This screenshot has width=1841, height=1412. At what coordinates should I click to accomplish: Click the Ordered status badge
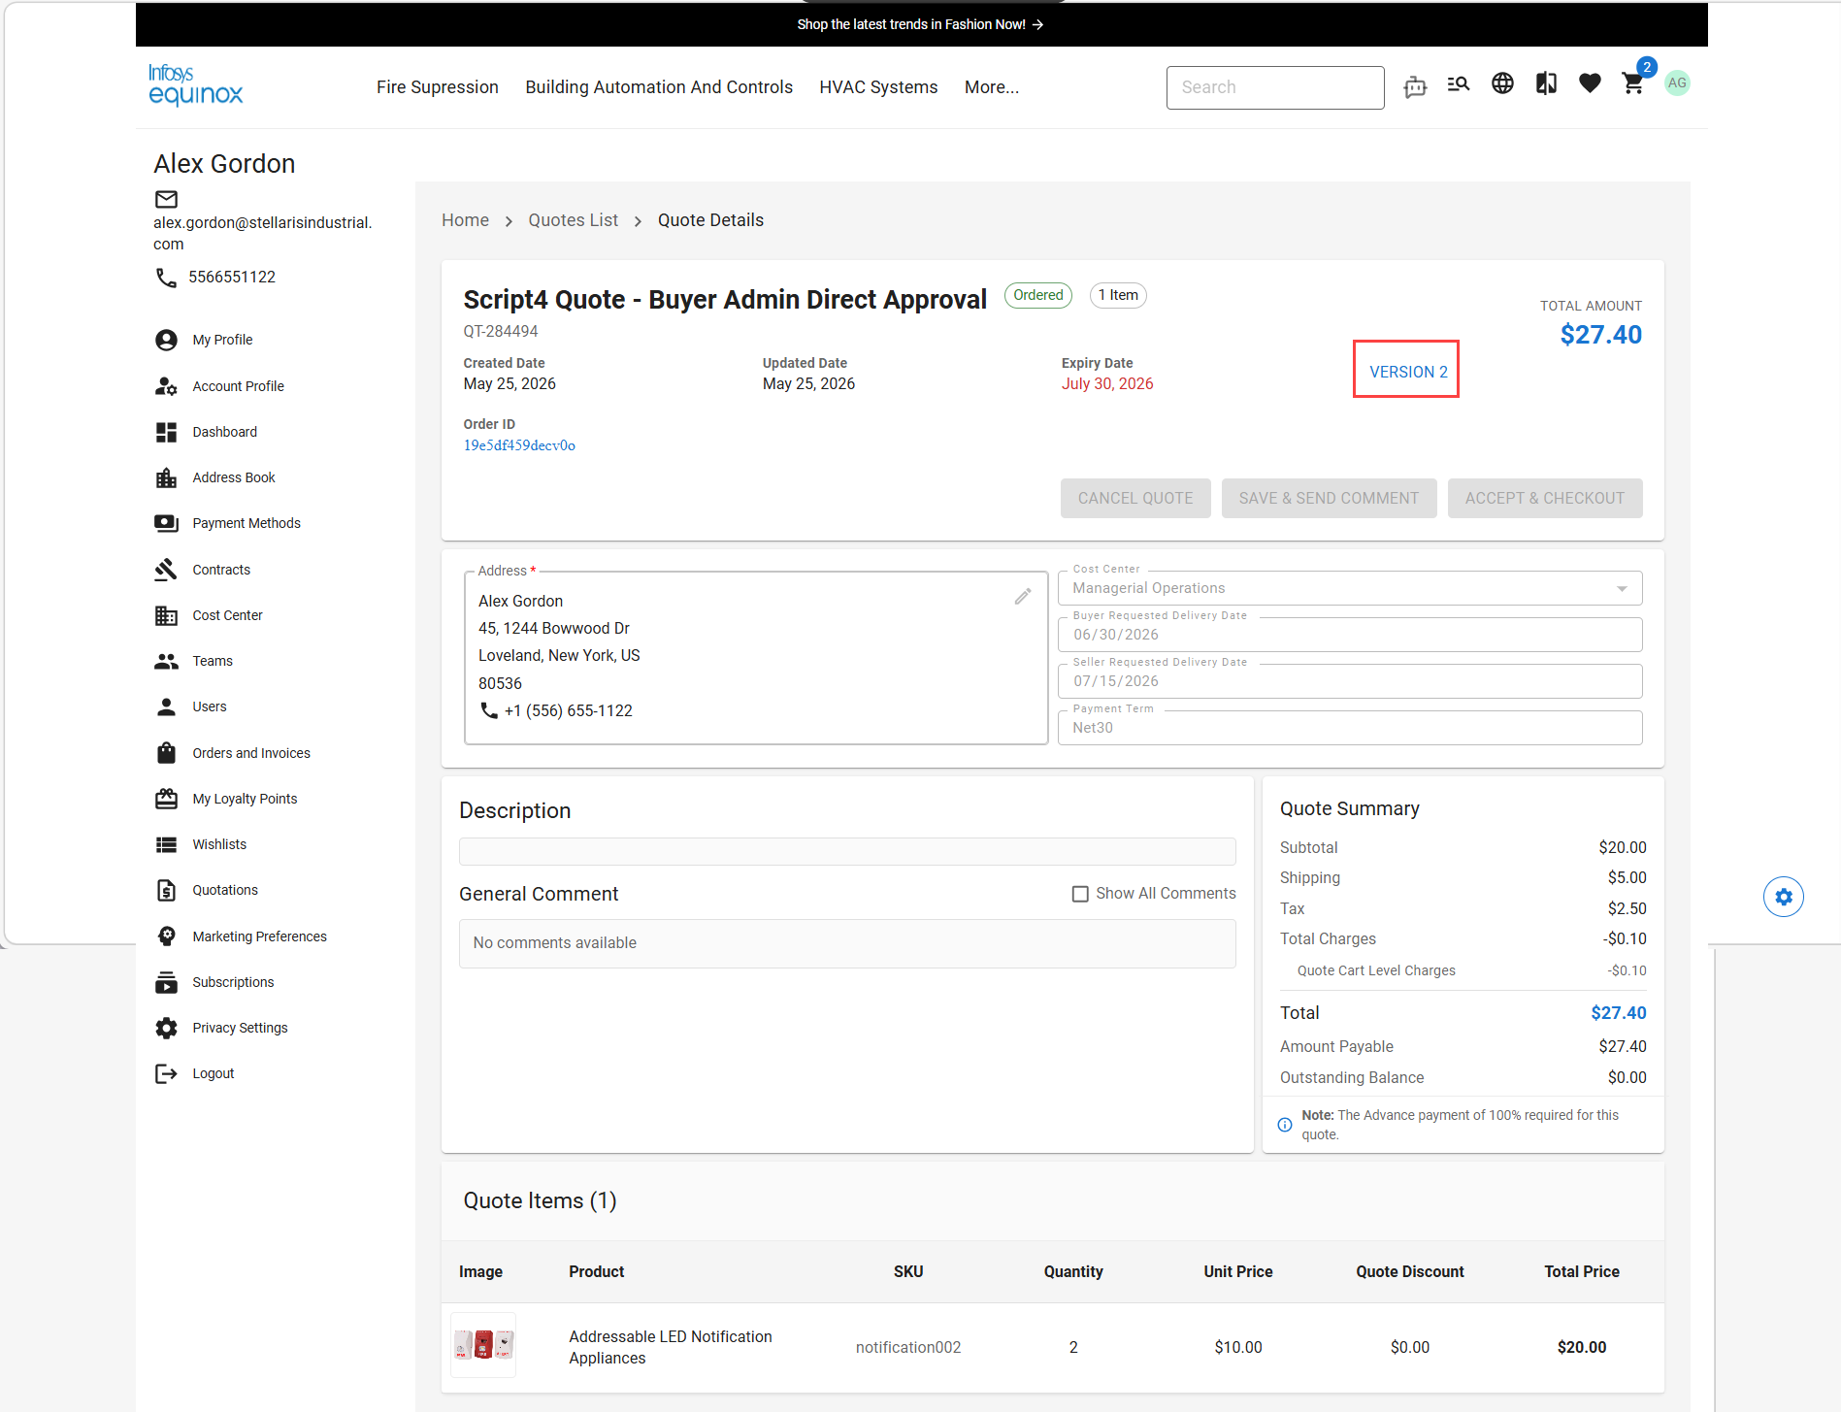[x=1037, y=295]
